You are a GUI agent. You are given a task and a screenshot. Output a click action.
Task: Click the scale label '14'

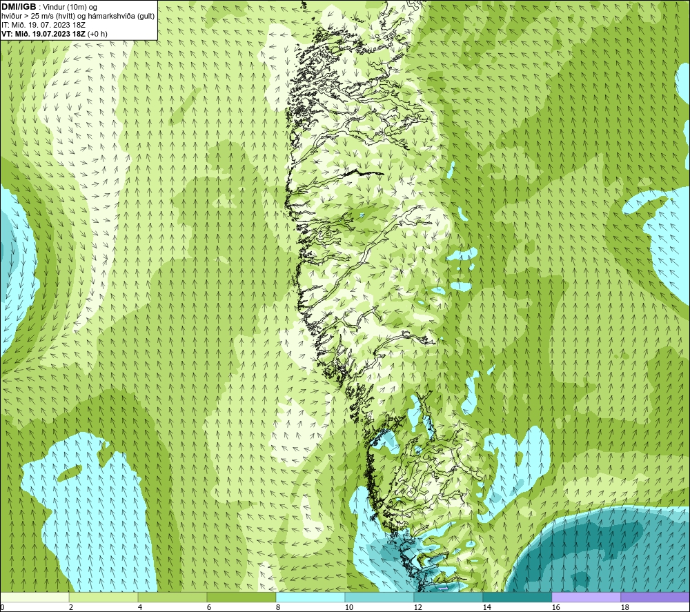tap(486, 608)
